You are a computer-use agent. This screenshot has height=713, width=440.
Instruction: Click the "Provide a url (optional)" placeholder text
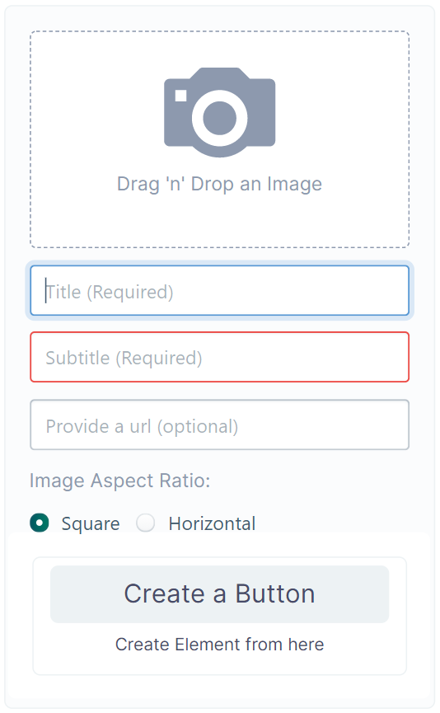coord(142,426)
